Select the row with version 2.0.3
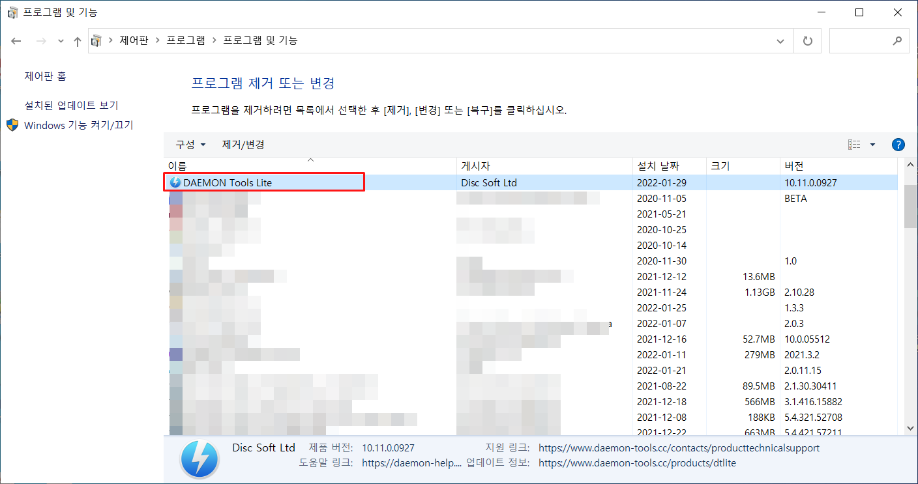 coord(531,323)
